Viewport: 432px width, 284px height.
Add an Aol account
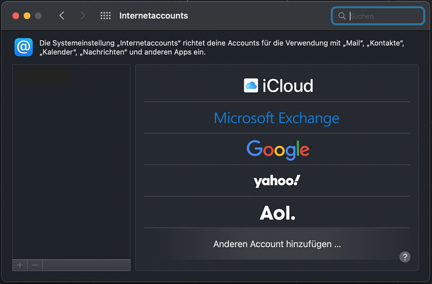[x=277, y=212]
